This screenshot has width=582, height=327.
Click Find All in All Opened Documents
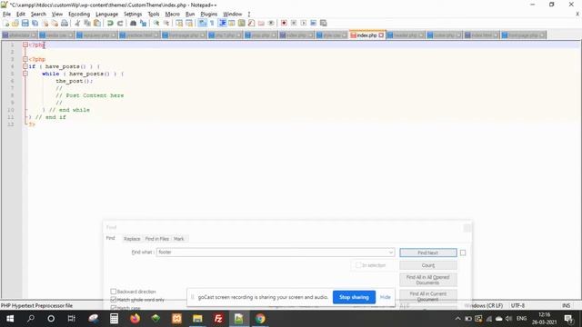pos(428,280)
